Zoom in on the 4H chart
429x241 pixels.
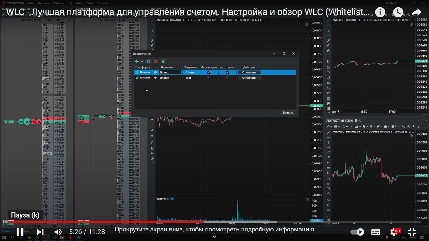[403, 126]
